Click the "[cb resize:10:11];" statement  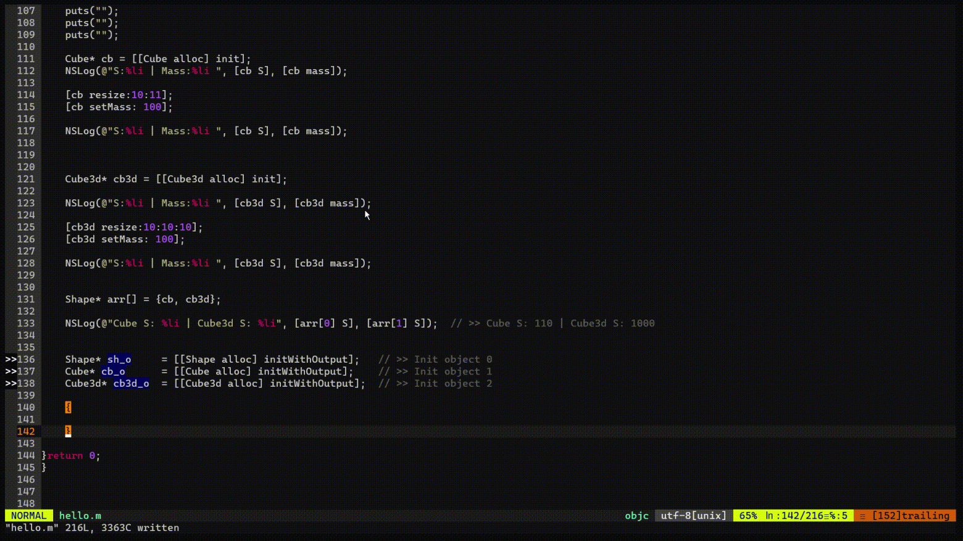(x=119, y=95)
